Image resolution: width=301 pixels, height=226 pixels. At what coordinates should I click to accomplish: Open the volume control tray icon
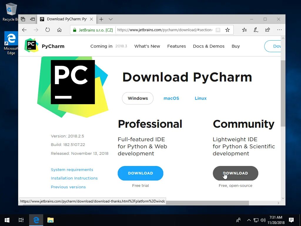[x=263, y=220]
